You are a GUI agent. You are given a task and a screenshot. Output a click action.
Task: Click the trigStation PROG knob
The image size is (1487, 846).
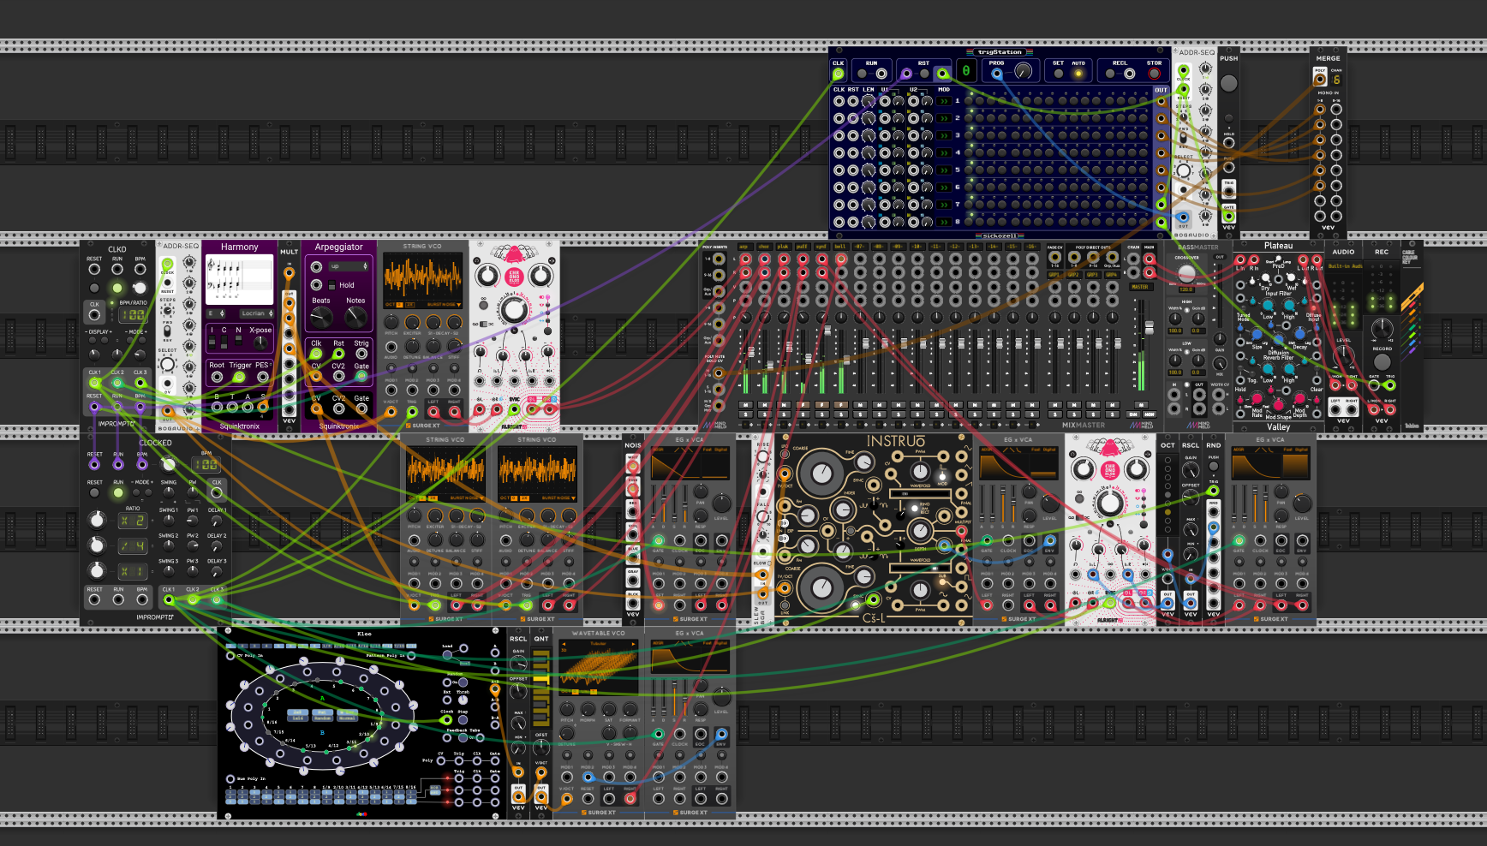coord(1023,73)
